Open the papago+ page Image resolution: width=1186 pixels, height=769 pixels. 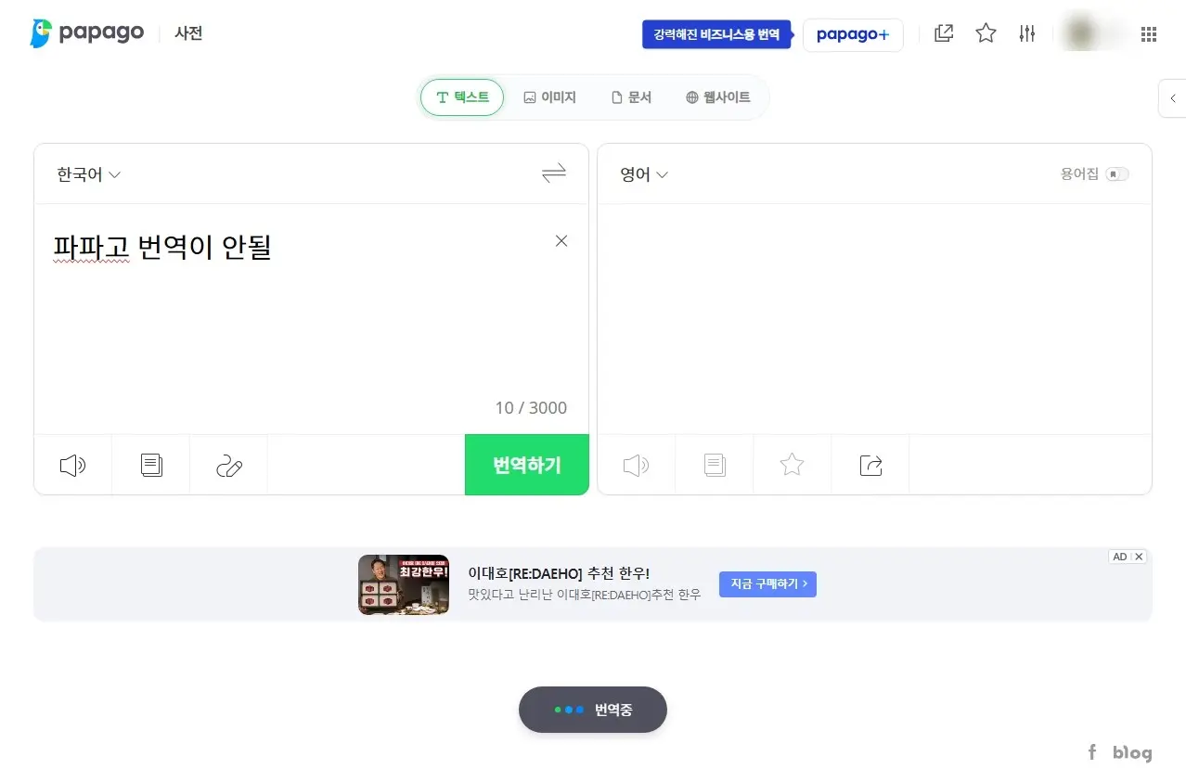(852, 34)
